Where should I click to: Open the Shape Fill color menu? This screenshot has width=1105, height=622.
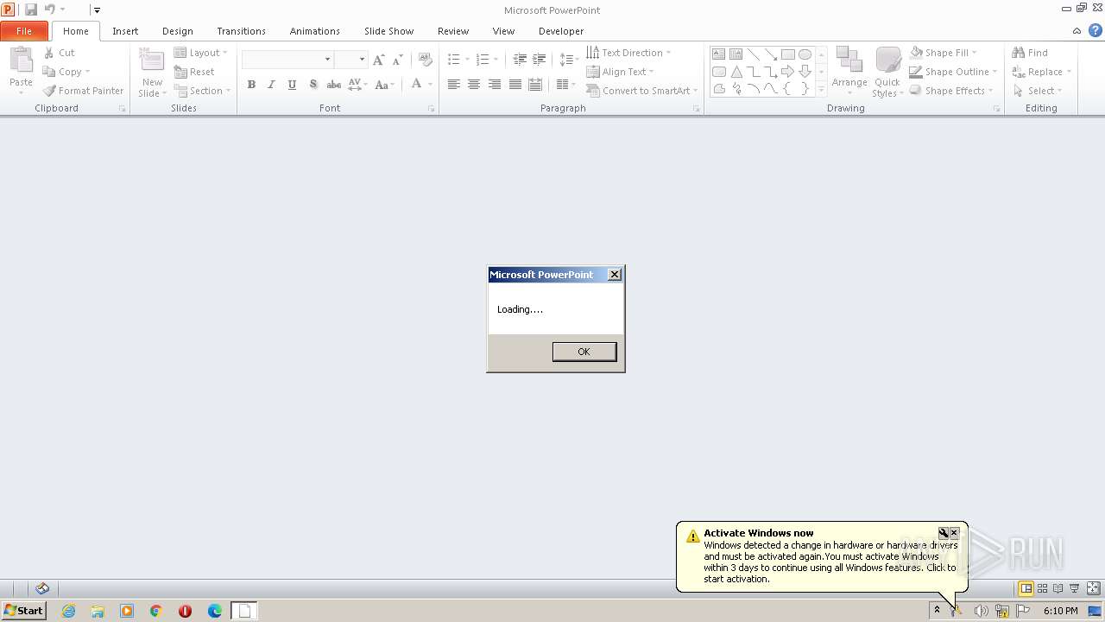click(944, 53)
